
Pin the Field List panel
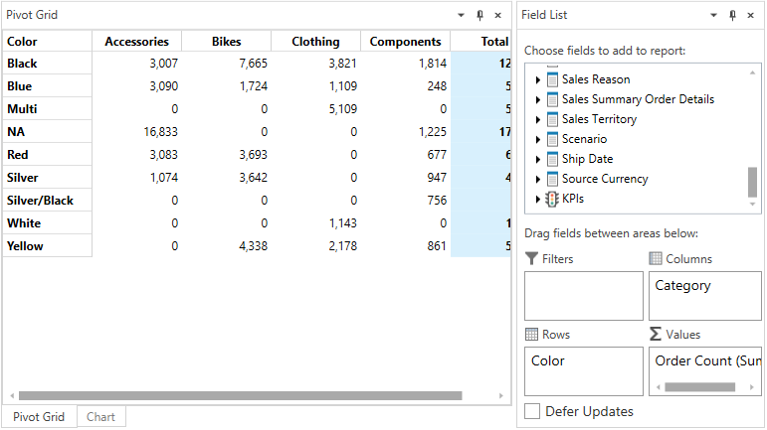732,16
